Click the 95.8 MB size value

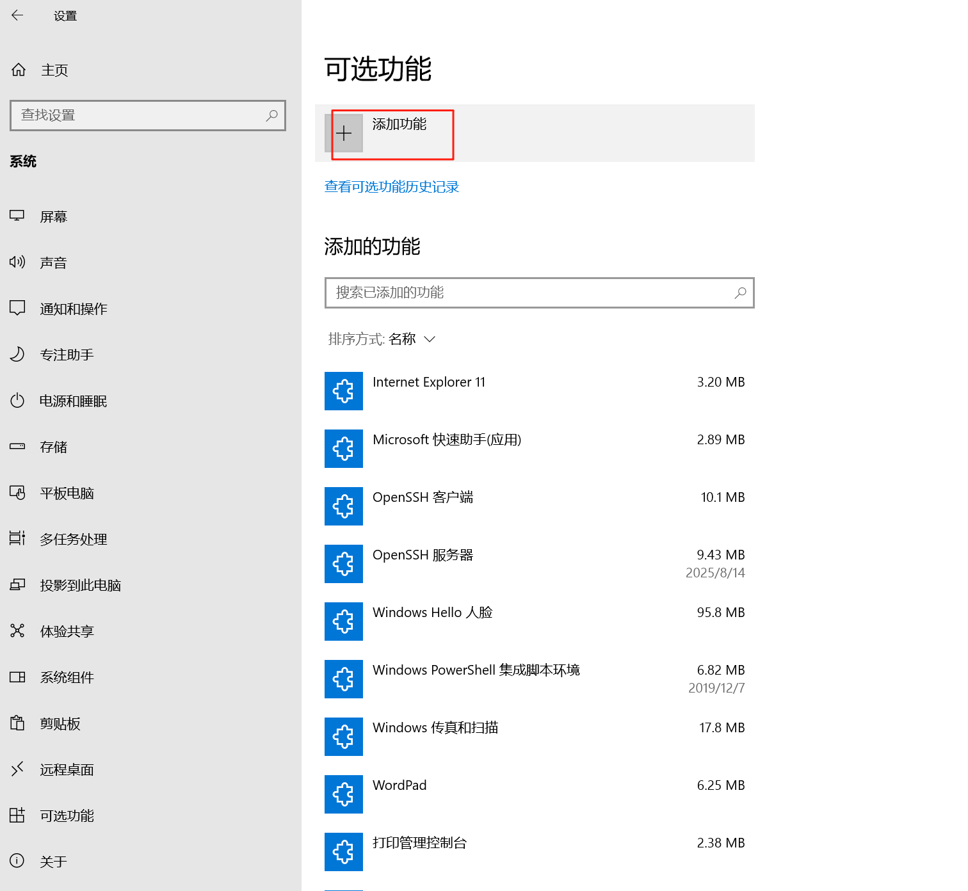[x=721, y=613]
